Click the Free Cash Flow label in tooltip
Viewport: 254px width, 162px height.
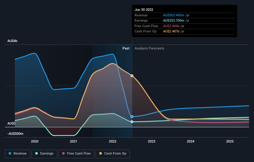tap(146, 26)
